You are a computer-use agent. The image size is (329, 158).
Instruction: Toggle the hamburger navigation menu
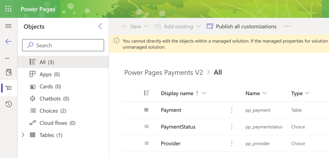point(8,26)
